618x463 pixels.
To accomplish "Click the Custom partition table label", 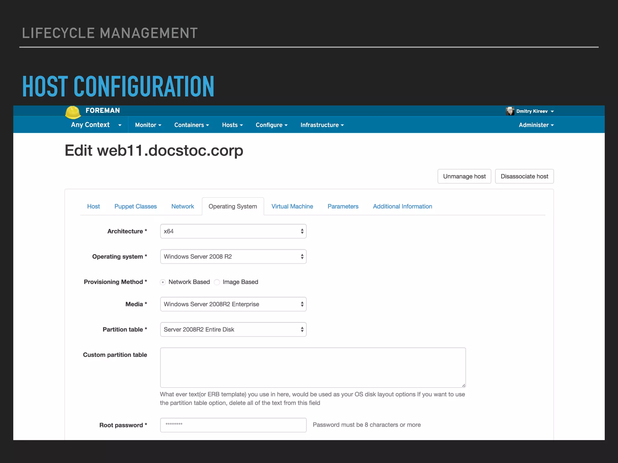I will (115, 355).
